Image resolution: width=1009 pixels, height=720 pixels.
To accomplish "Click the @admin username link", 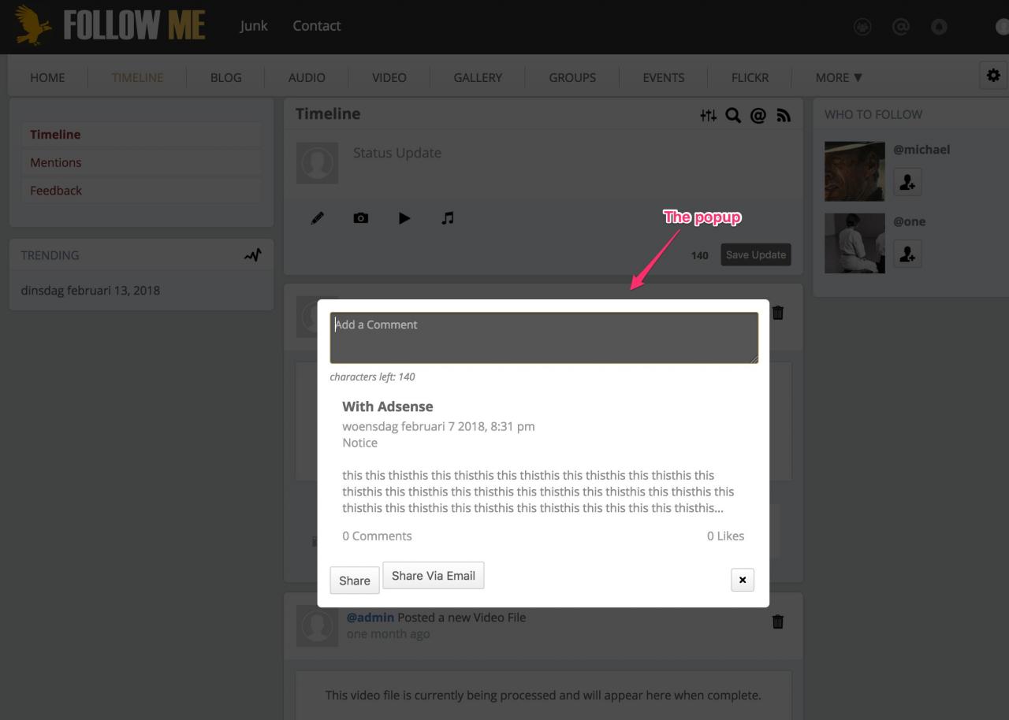I will (x=370, y=618).
